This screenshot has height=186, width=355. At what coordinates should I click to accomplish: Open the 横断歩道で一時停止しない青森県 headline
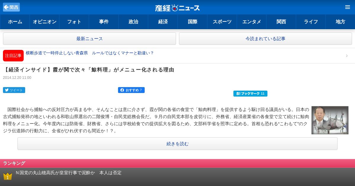coord(90,53)
